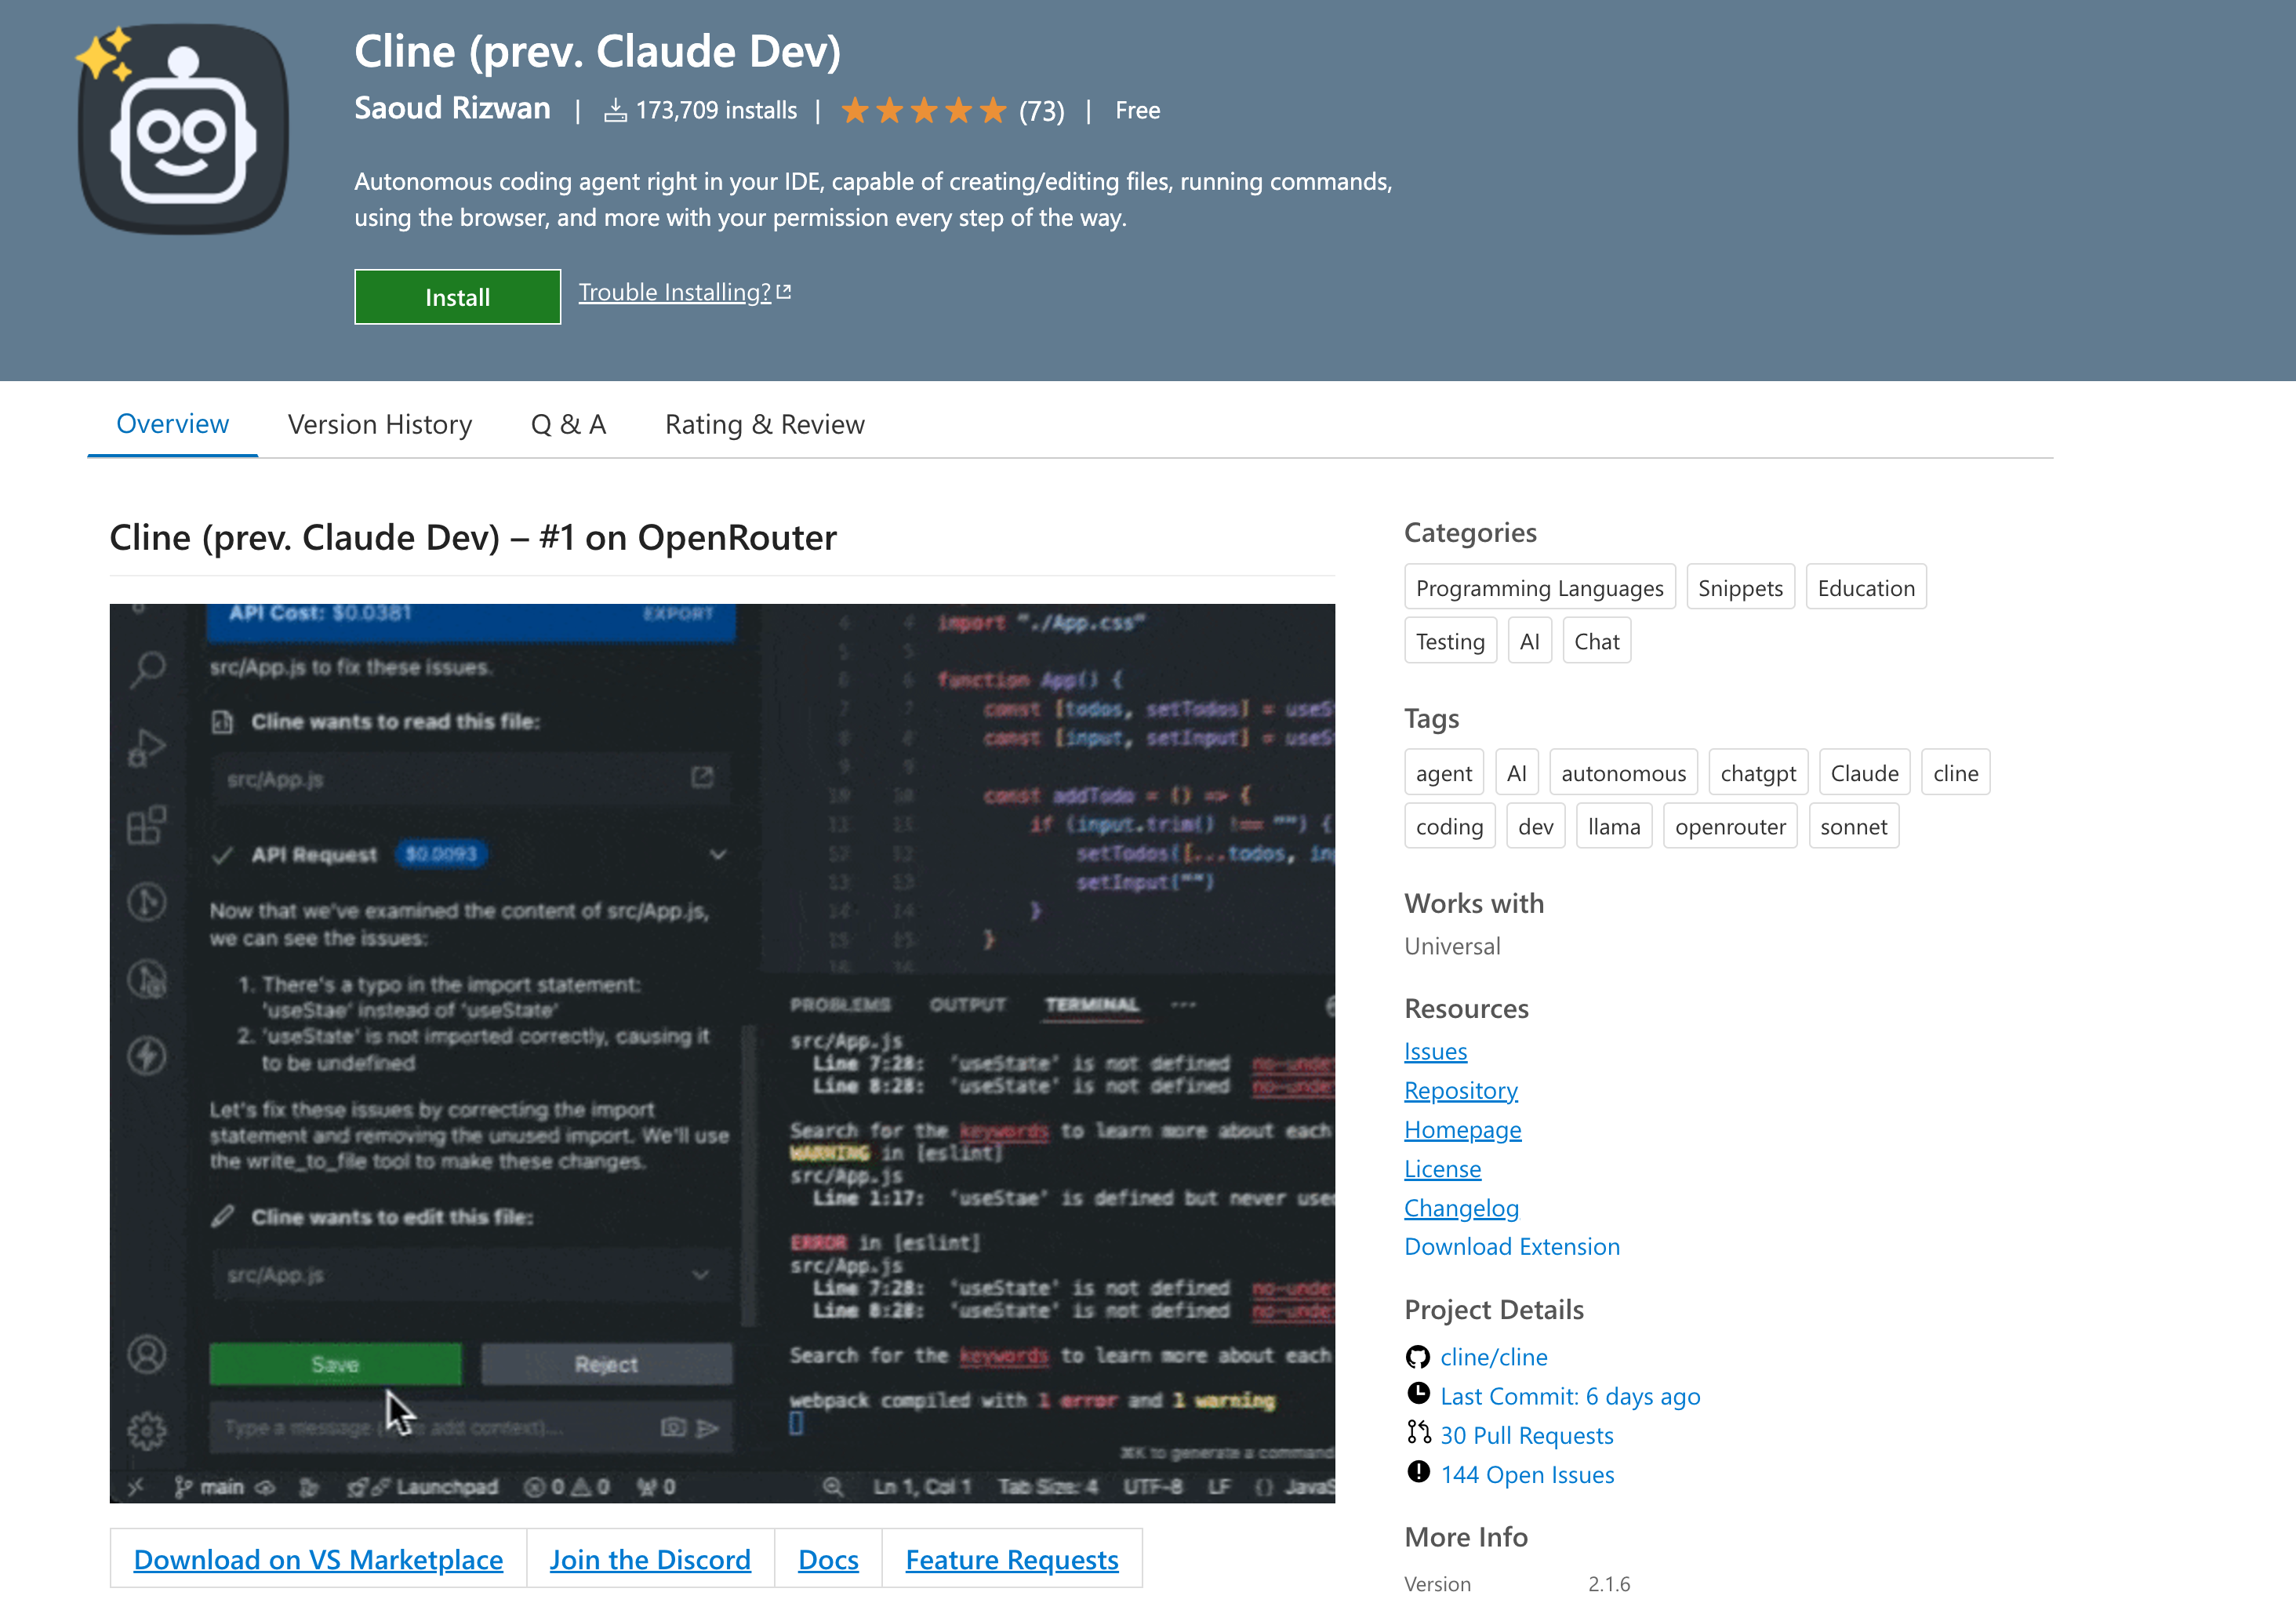Click the Feature Requests link

tap(1011, 1559)
